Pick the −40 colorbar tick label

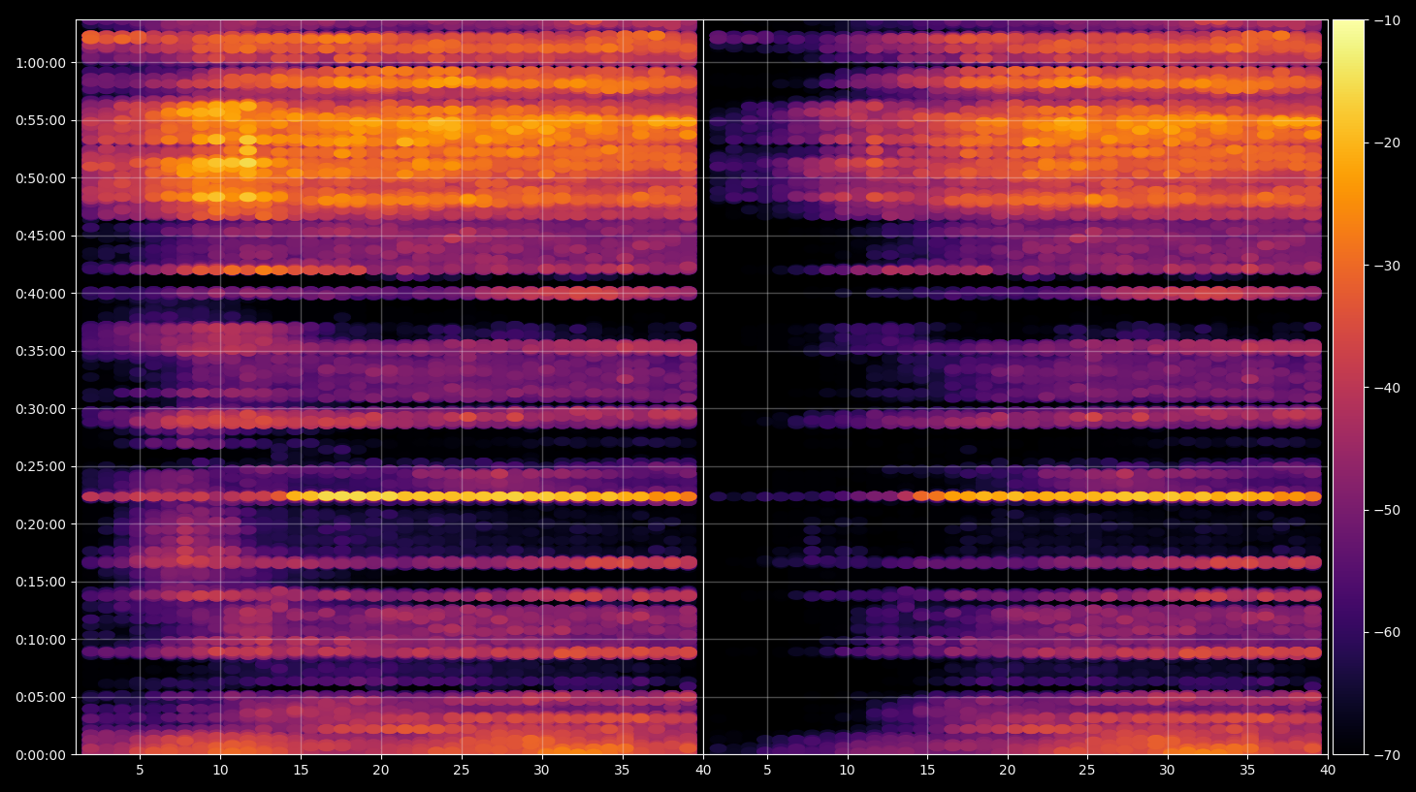(x=1387, y=388)
